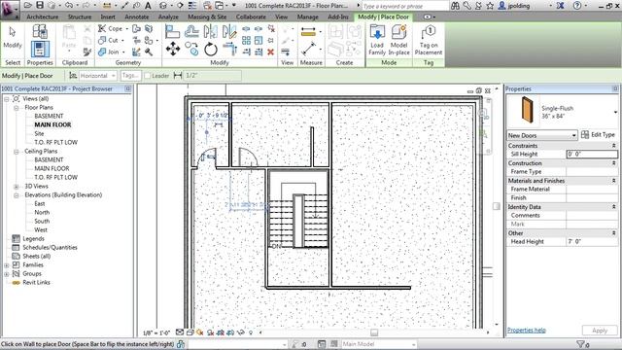
Task: Click the red Delete X icon
Action: (270, 52)
